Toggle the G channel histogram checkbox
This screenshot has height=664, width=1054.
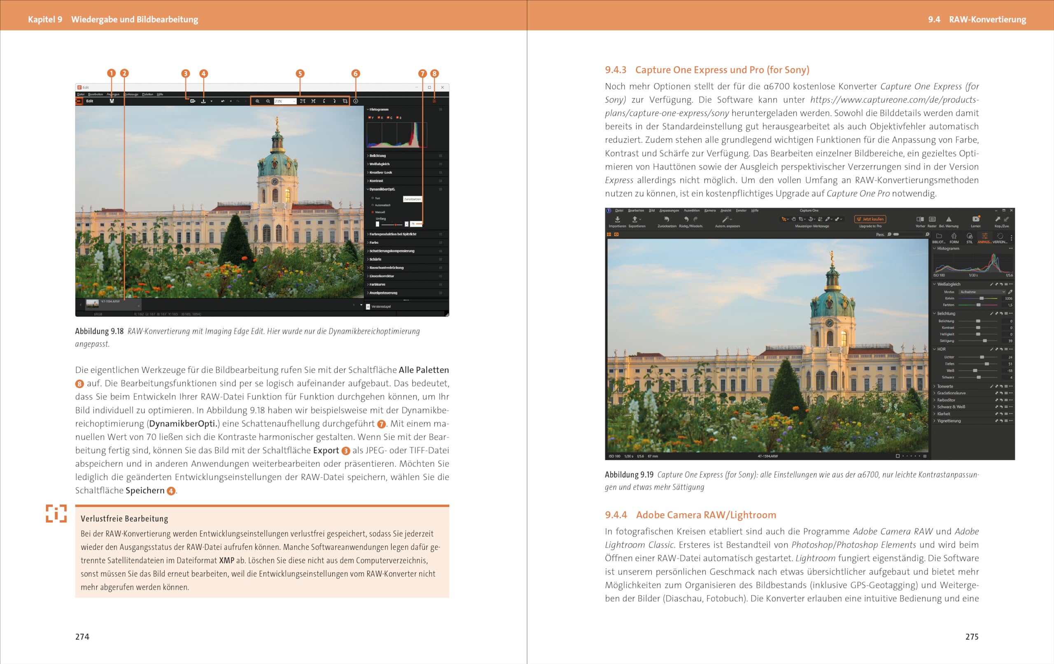tap(388, 118)
